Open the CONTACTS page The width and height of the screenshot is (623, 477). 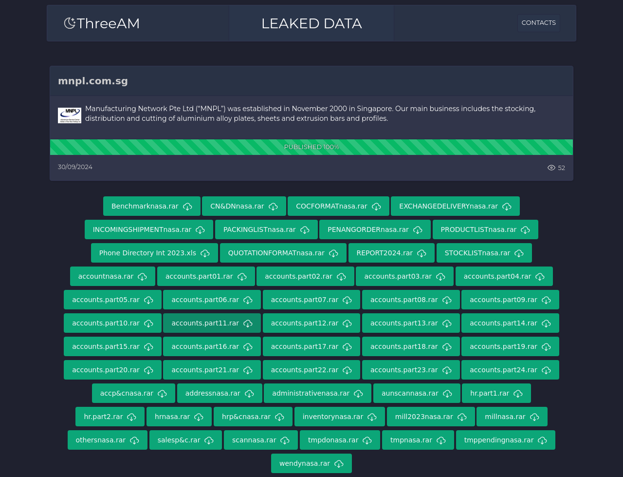pyautogui.click(x=538, y=23)
